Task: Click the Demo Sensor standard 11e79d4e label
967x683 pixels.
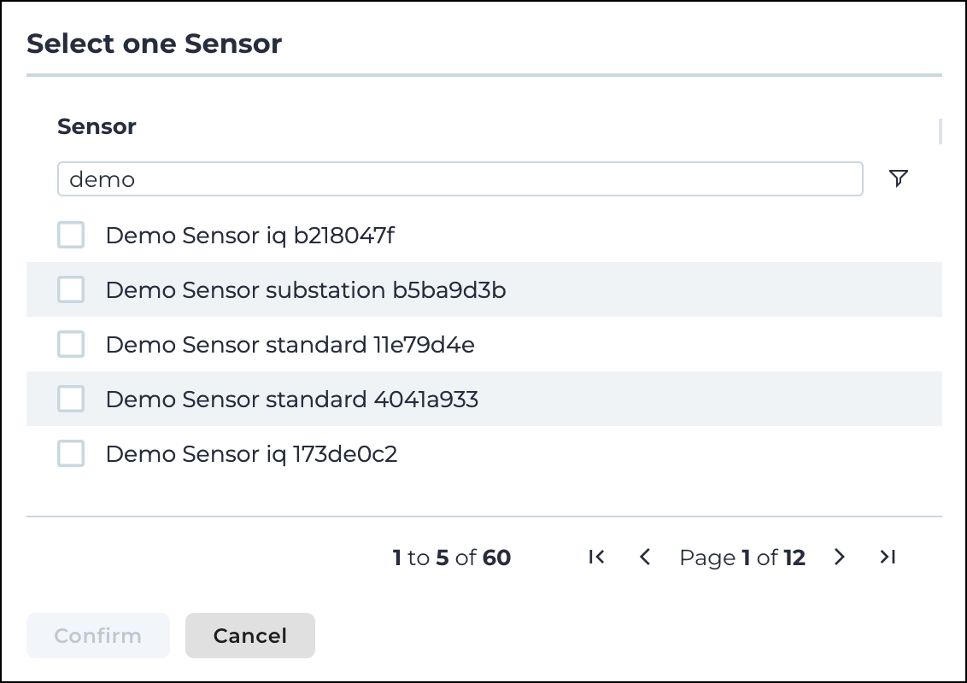Action: click(290, 345)
